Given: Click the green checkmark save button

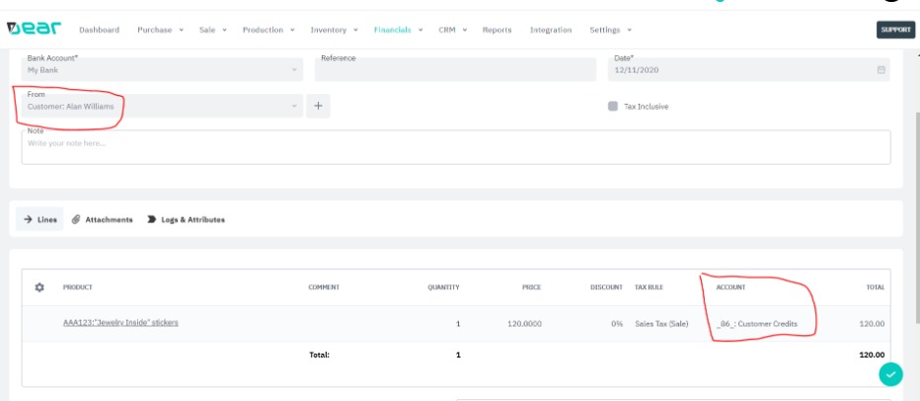Looking at the screenshot, I should coord(890,374).
